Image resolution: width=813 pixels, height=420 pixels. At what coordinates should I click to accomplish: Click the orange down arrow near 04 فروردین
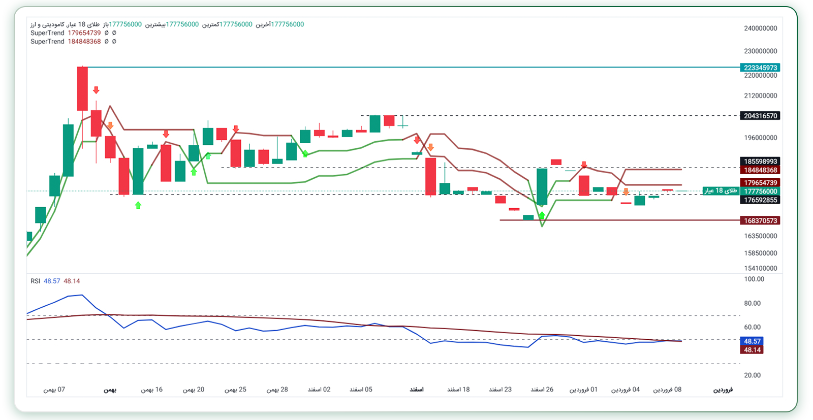626,192
